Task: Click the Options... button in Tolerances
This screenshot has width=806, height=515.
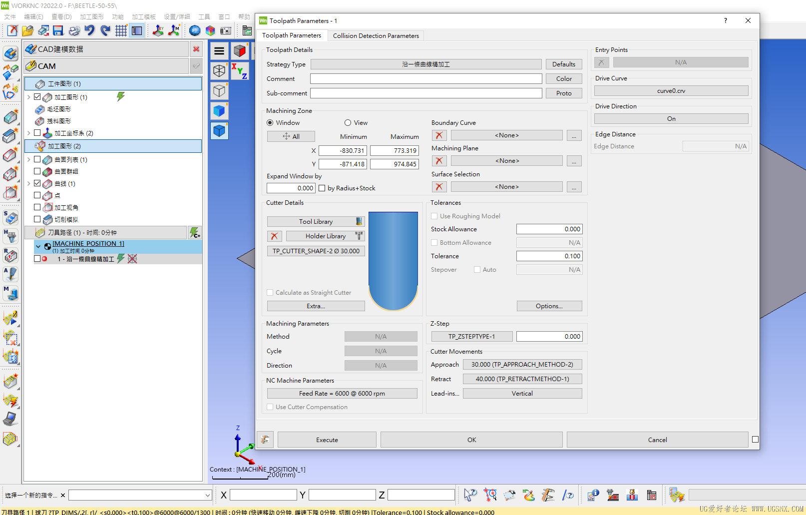Action: click(x=549, y=306)
